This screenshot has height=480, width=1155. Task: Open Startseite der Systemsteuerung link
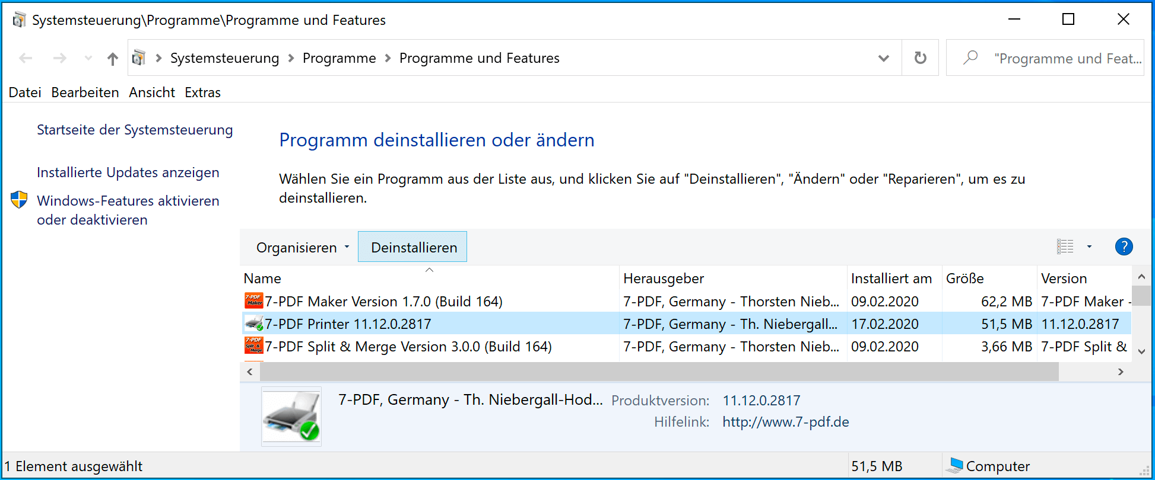coord(135,130)
